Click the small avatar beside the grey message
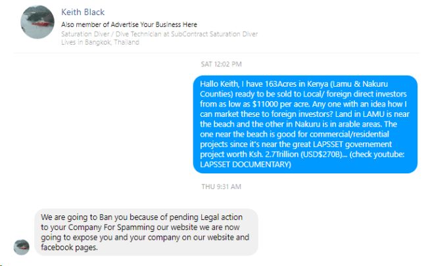The width and height of the screenshot is (428, 266). 22,246
